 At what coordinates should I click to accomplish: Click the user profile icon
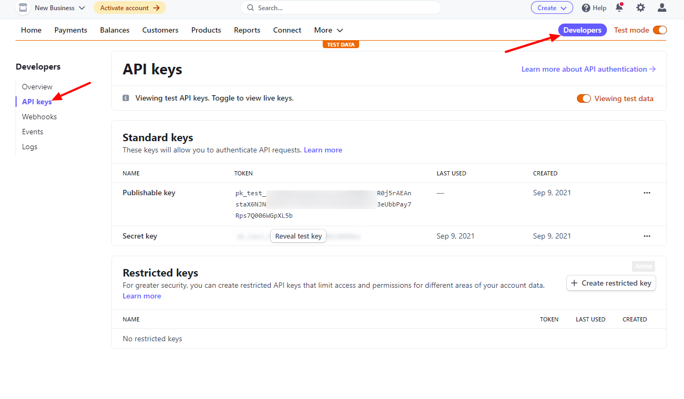tap(662, 7)
